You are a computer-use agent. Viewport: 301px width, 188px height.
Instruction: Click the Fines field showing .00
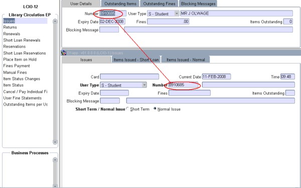168,21
